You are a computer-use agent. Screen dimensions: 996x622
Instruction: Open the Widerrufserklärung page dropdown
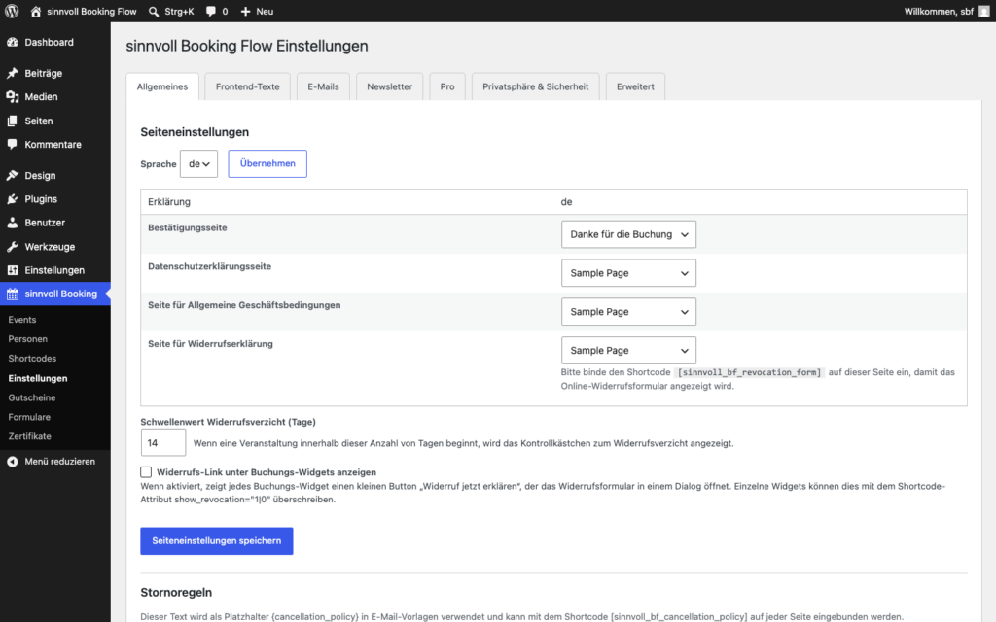pyautogui.click(x=628, y=350)
